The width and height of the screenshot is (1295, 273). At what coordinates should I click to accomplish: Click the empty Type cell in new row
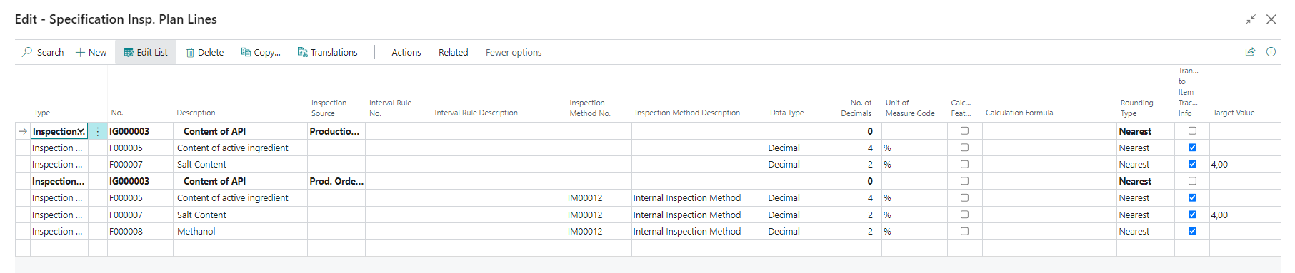click(59, 248)
